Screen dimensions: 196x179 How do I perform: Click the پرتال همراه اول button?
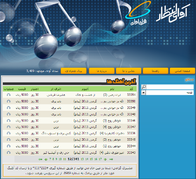pyautogui.click(x=73, y=71)
